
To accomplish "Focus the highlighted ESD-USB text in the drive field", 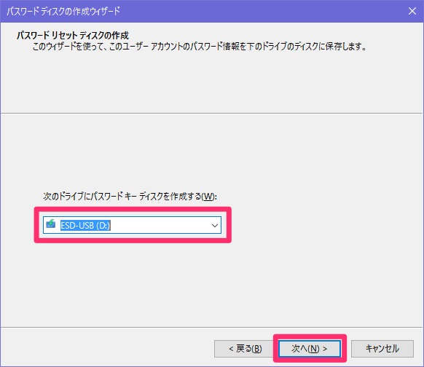I will [x=85, y=225].
